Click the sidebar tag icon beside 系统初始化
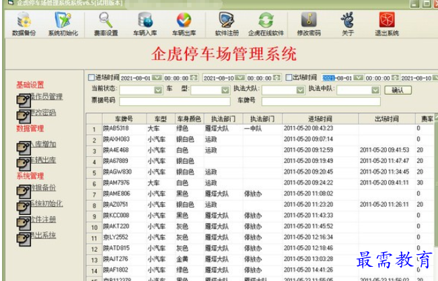The height and width of the screenshot is (281, 438). 24,208
